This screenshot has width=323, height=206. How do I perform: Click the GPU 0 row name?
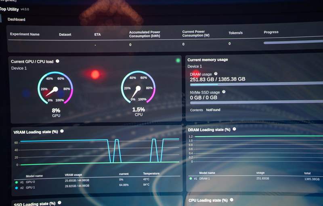click(30, 182)
